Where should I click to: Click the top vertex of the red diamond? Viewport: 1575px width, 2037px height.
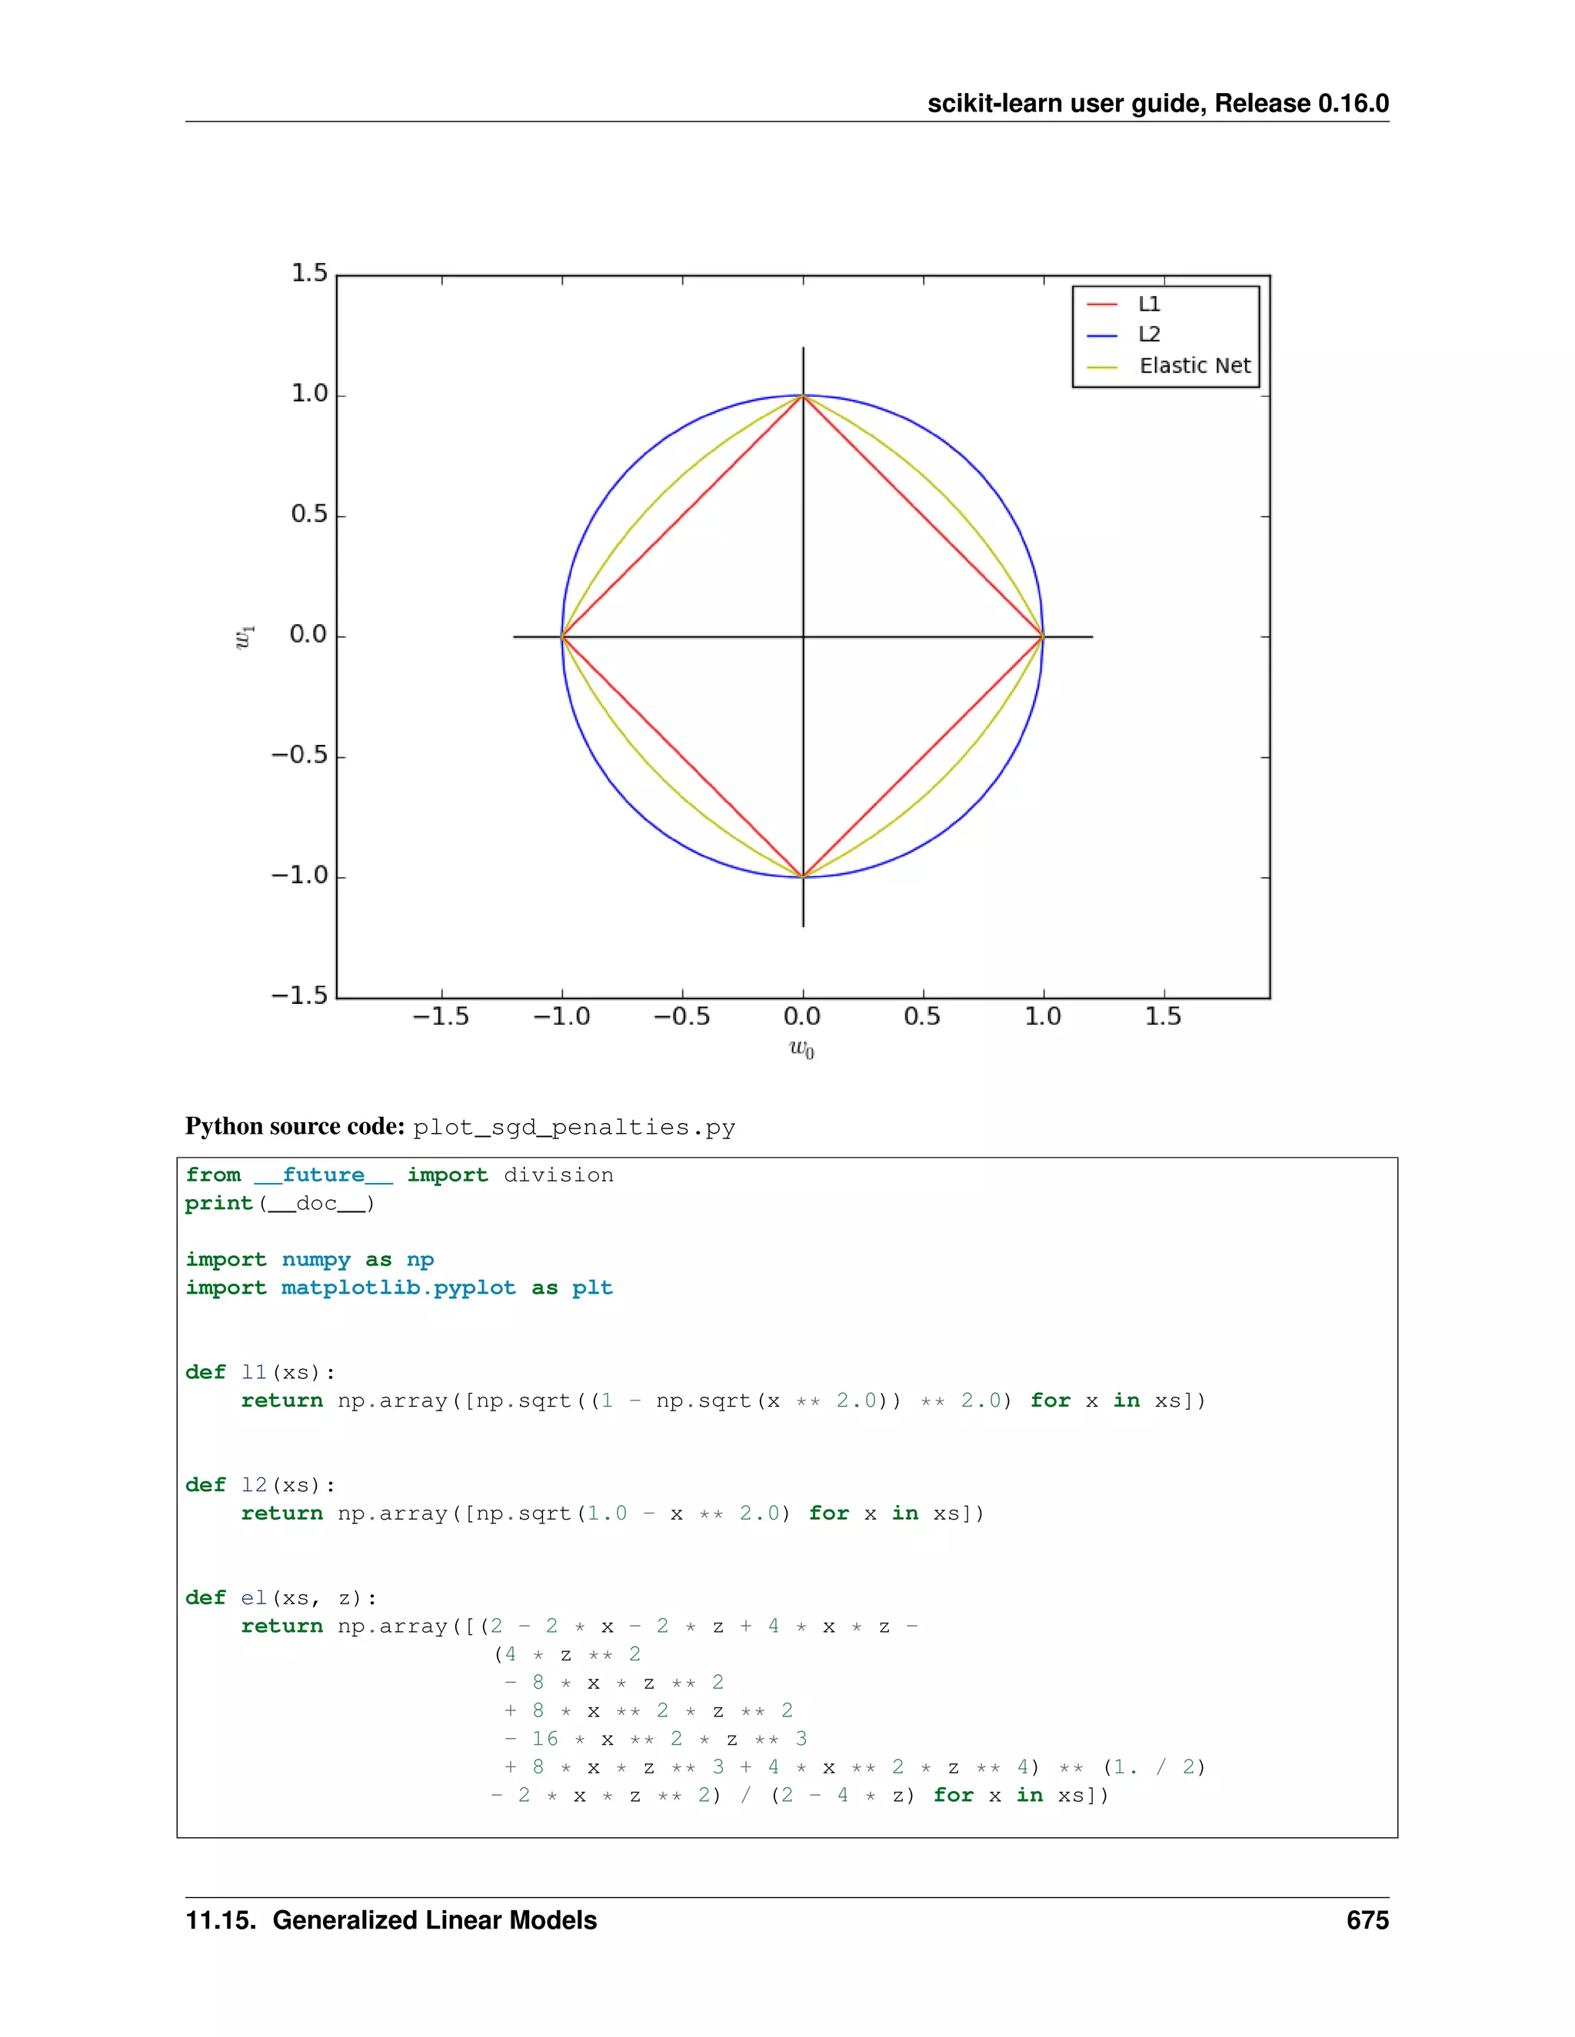click(x=802, y=397)
